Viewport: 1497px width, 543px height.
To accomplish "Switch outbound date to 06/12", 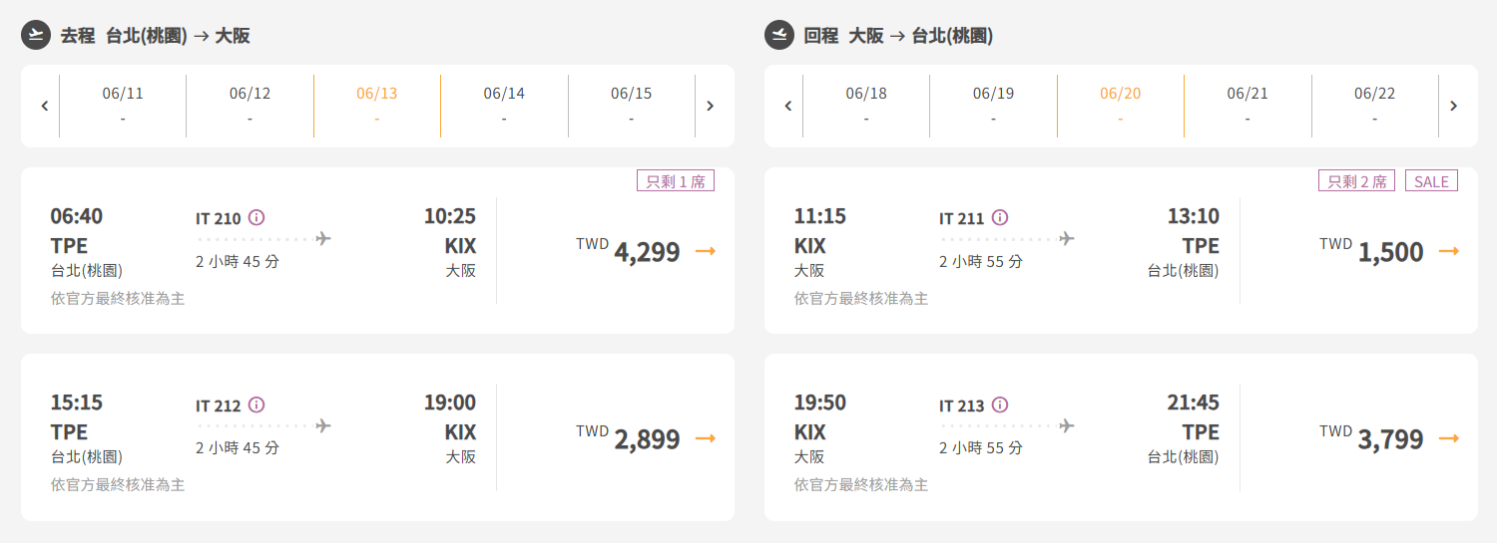I will tap(249, 106).
